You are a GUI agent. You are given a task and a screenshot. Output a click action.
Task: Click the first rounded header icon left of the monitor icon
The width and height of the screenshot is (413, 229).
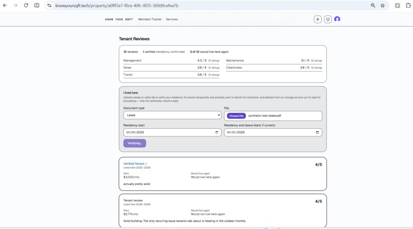pyautogui.click(x=318, y=19)
